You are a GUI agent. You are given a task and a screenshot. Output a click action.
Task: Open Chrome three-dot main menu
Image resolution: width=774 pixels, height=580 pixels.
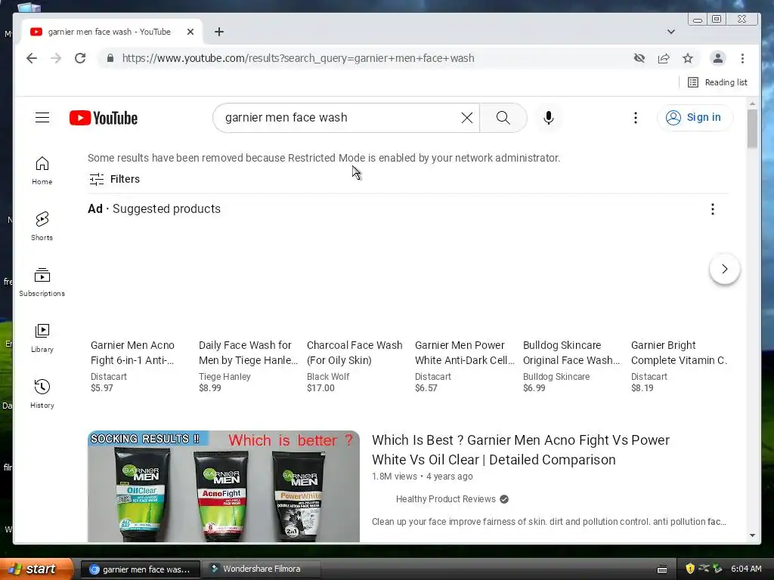point(742,58)
